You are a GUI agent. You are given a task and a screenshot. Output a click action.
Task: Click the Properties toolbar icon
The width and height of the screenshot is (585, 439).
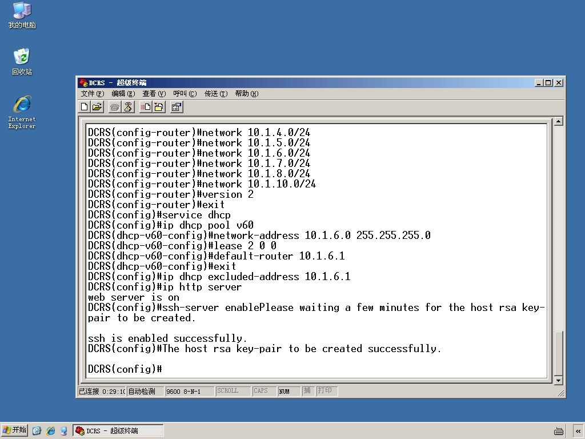(177, 107)
